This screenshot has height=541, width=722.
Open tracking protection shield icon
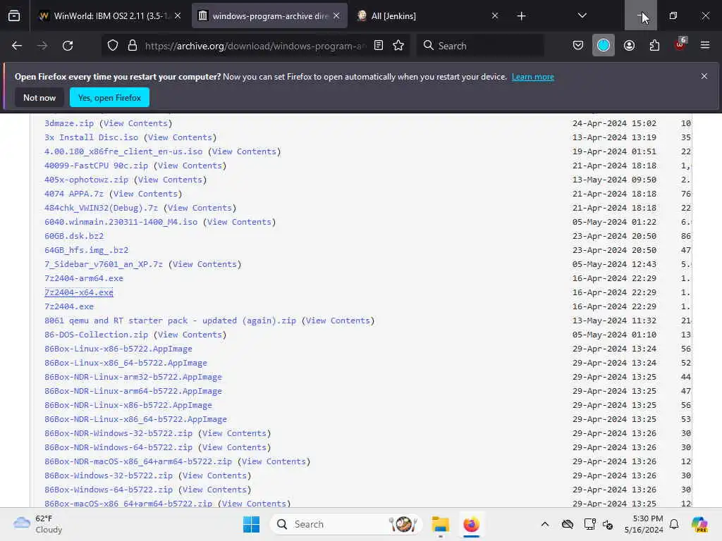pos(113,46)
